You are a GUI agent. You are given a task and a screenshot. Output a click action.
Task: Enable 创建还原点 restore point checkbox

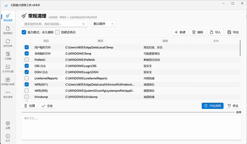[57, 32]
